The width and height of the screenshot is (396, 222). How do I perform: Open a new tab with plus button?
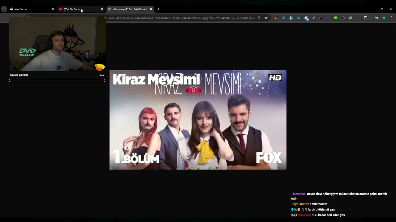[158, 9]
